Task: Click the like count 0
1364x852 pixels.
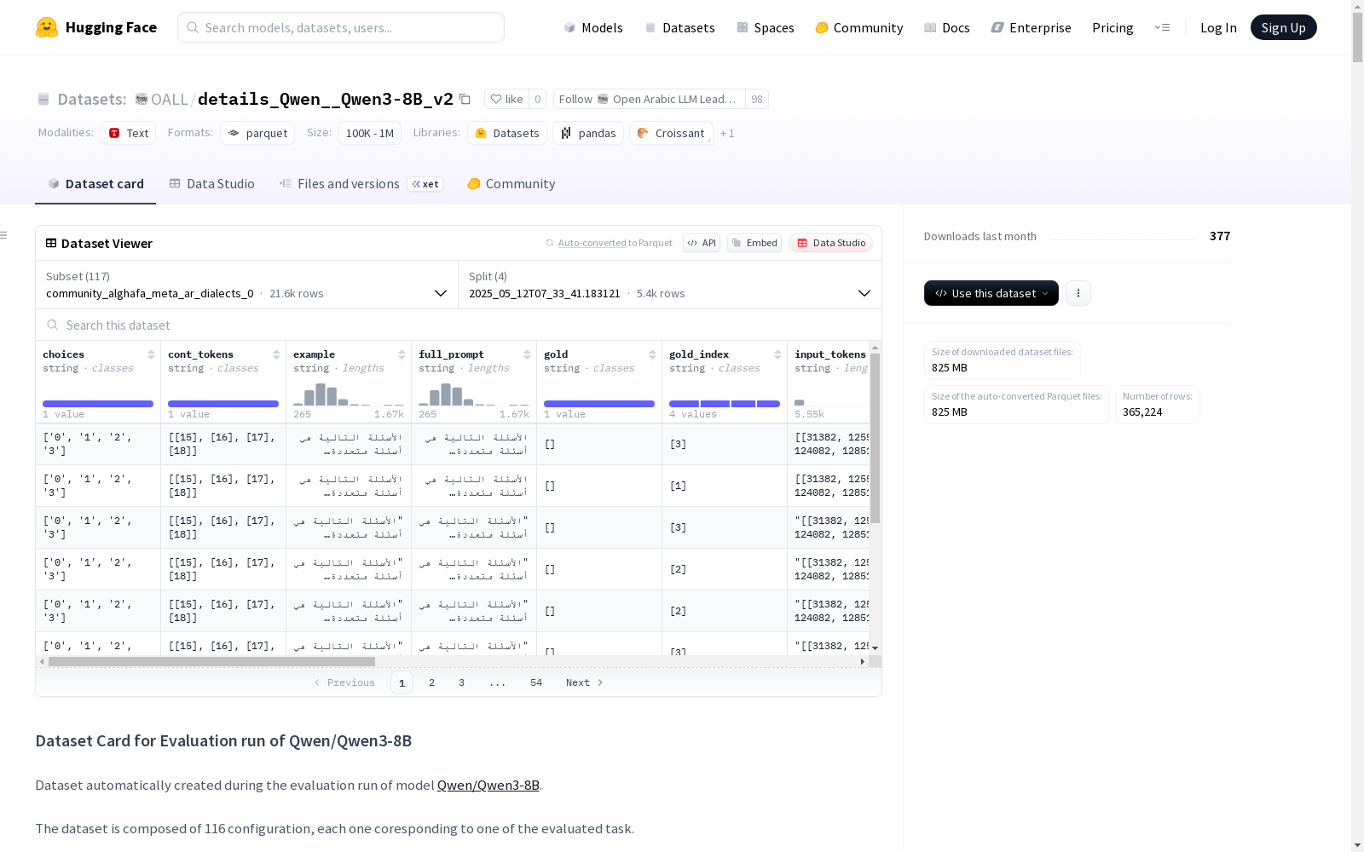Action: (538, 99)
